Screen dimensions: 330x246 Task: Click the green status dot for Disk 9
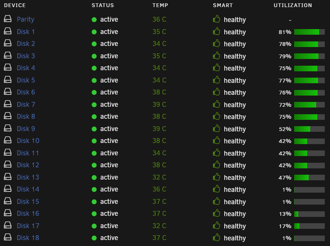pyautogui.click(x=94, y=129)
